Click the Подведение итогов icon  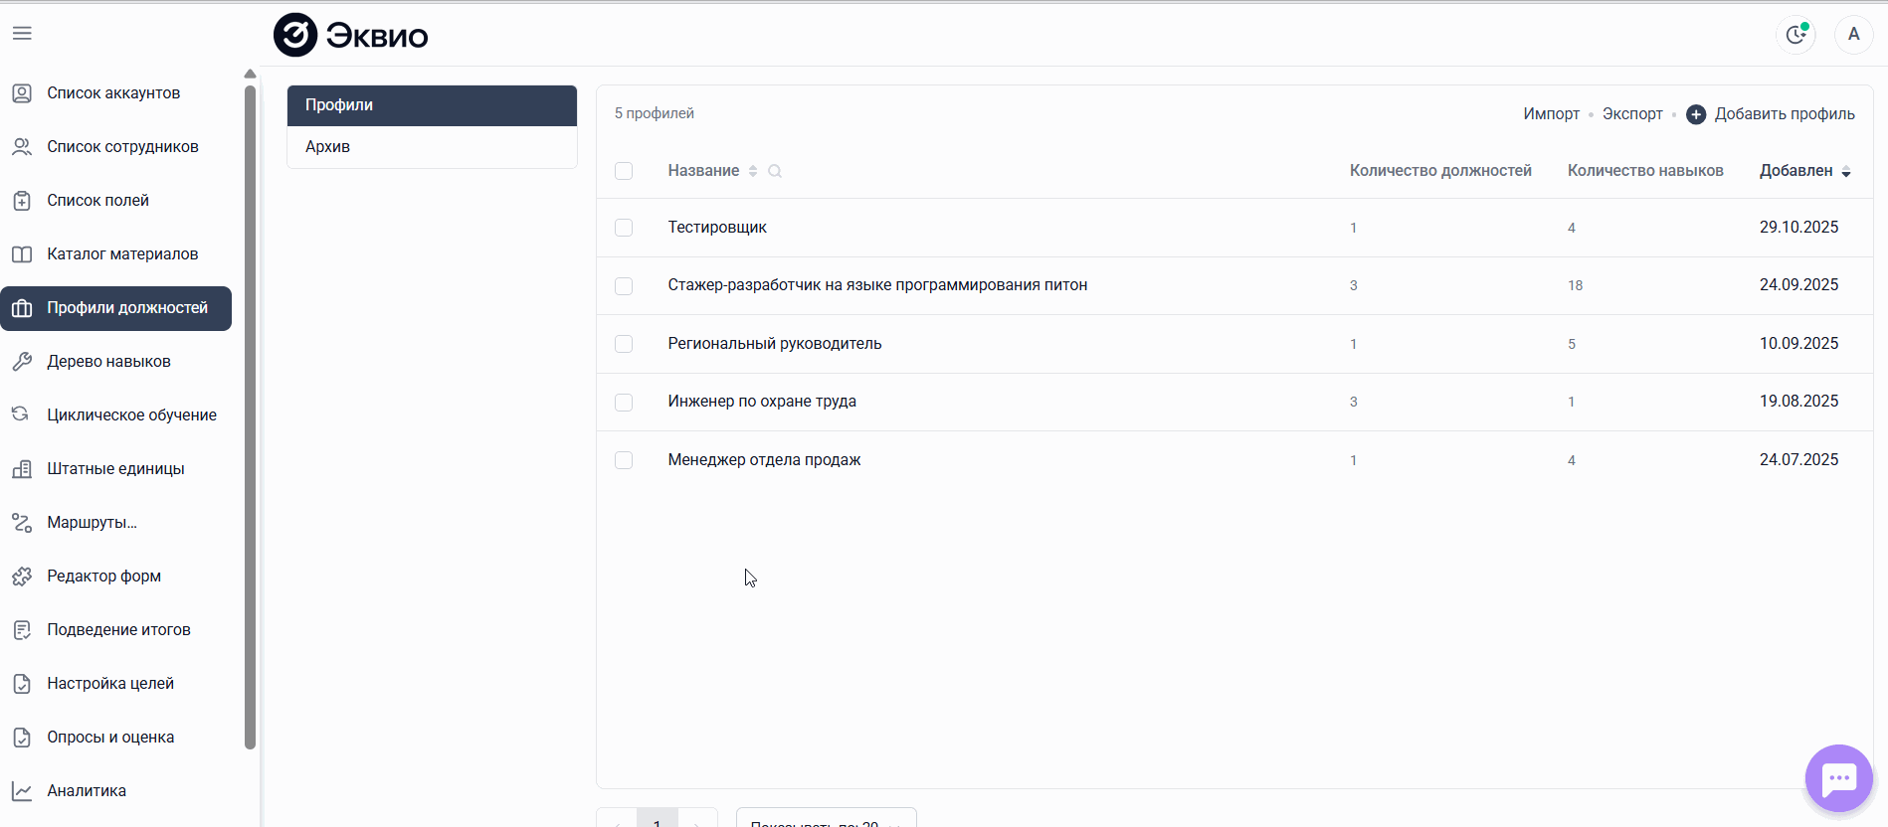22,630
